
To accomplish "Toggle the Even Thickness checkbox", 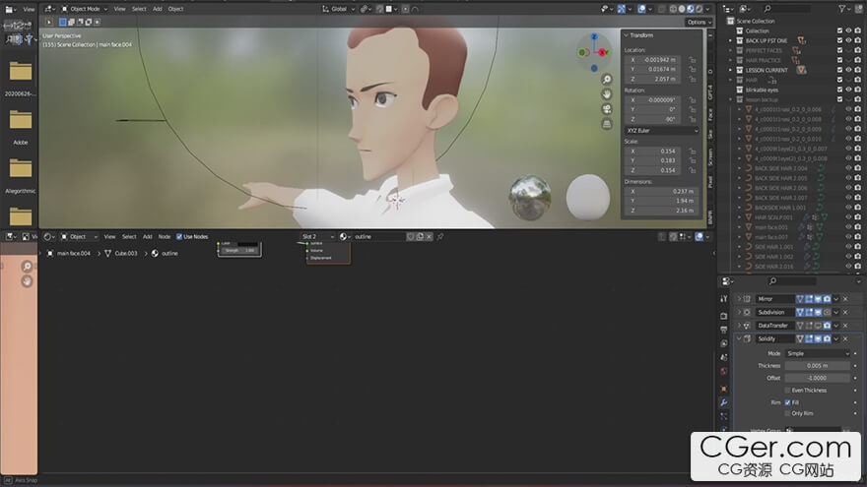I will tap(787, 391).
